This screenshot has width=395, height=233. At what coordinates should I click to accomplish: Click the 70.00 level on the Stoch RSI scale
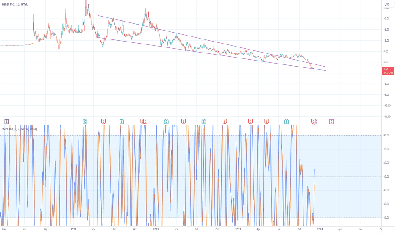coord(387,149)
